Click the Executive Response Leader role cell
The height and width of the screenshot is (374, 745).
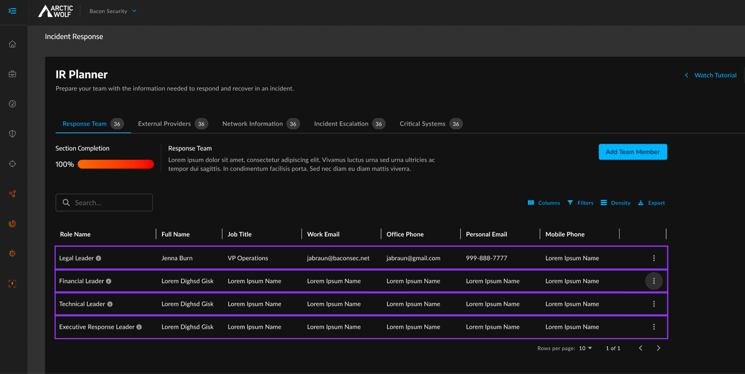point(97,327)
